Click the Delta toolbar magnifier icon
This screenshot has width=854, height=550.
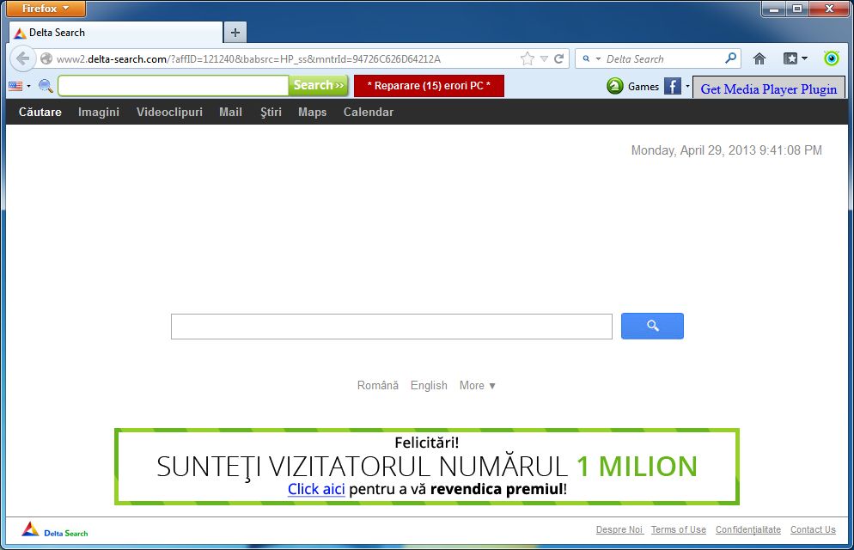tap(46, 85)
